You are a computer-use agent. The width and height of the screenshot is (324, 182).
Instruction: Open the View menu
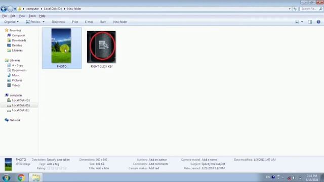click(22, 16)
